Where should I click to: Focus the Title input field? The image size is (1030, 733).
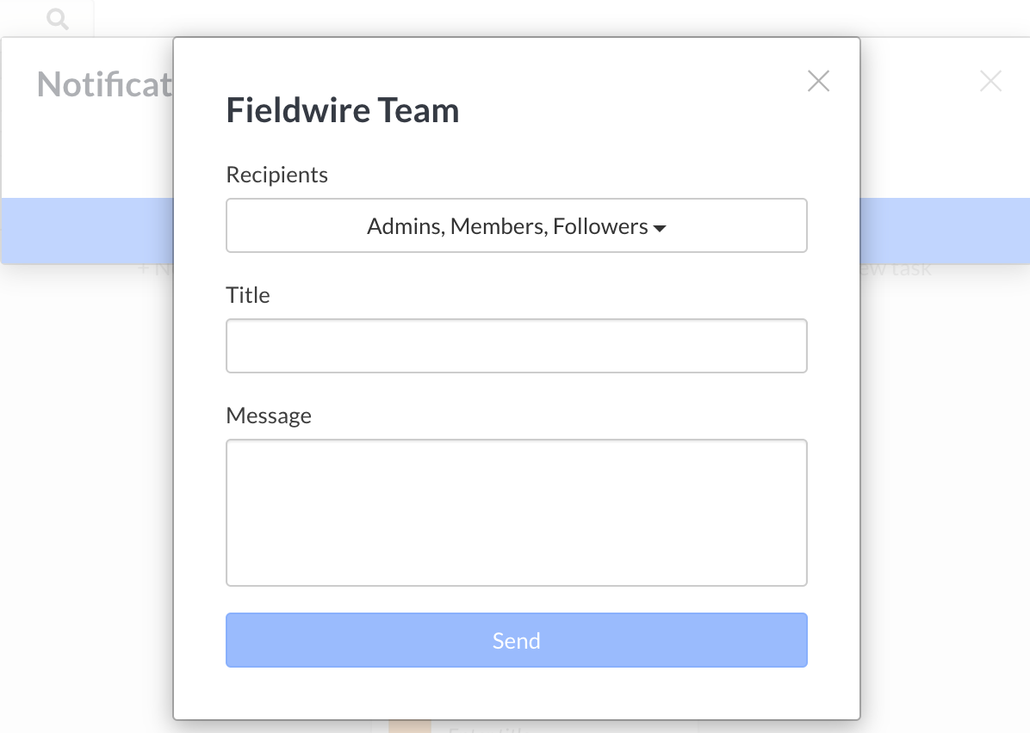(516, 346)
